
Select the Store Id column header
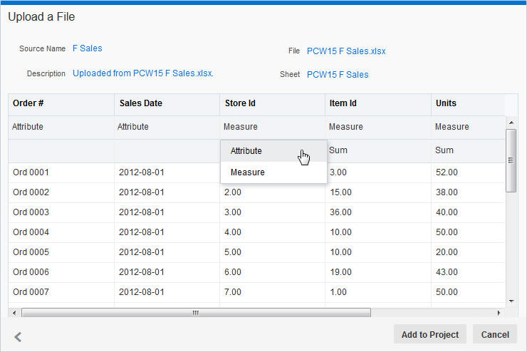pos(272,103)
